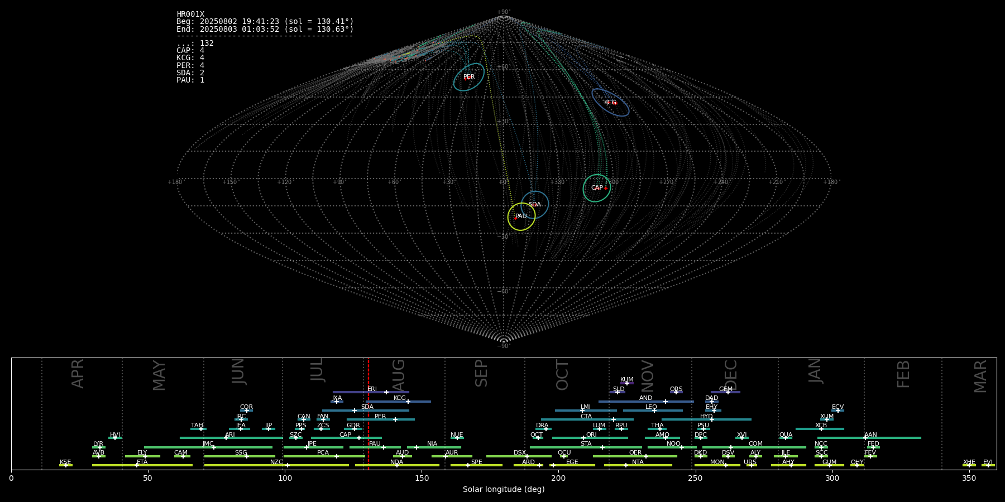Click the AND shower bar on timeline
This screenshot has width=1005, height=502.
coord(646,402)
